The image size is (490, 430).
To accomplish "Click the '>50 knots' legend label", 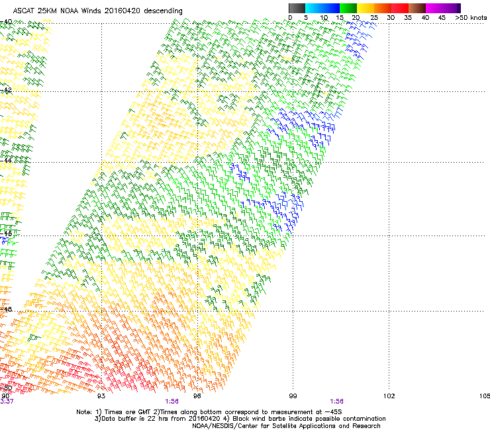I will coord(471,18).
